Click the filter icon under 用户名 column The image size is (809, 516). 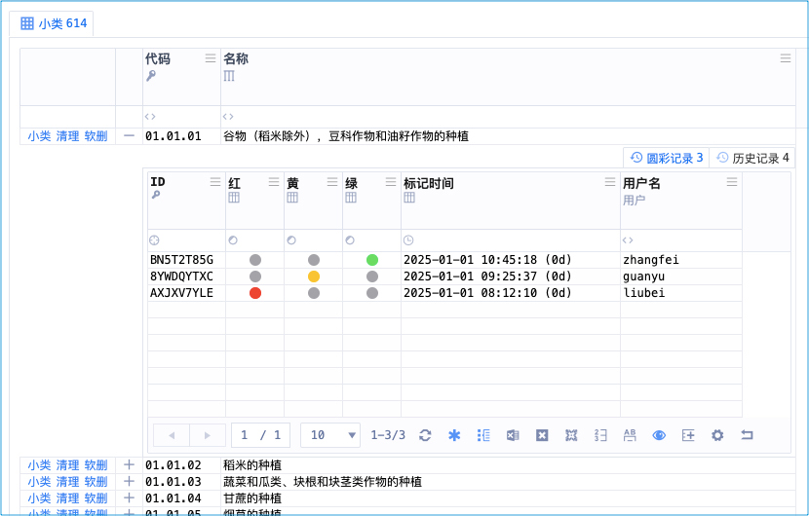[x=628, y=240]
